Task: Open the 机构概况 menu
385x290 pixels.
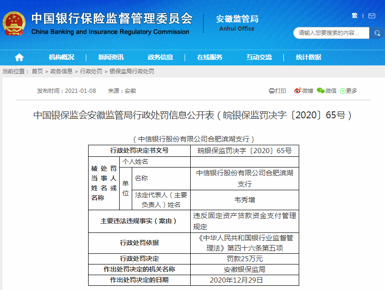Action: [x=61, y=57]
